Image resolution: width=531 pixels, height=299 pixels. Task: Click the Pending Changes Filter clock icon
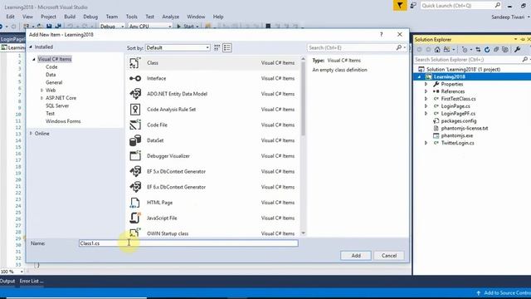click(x=465, y=50)
